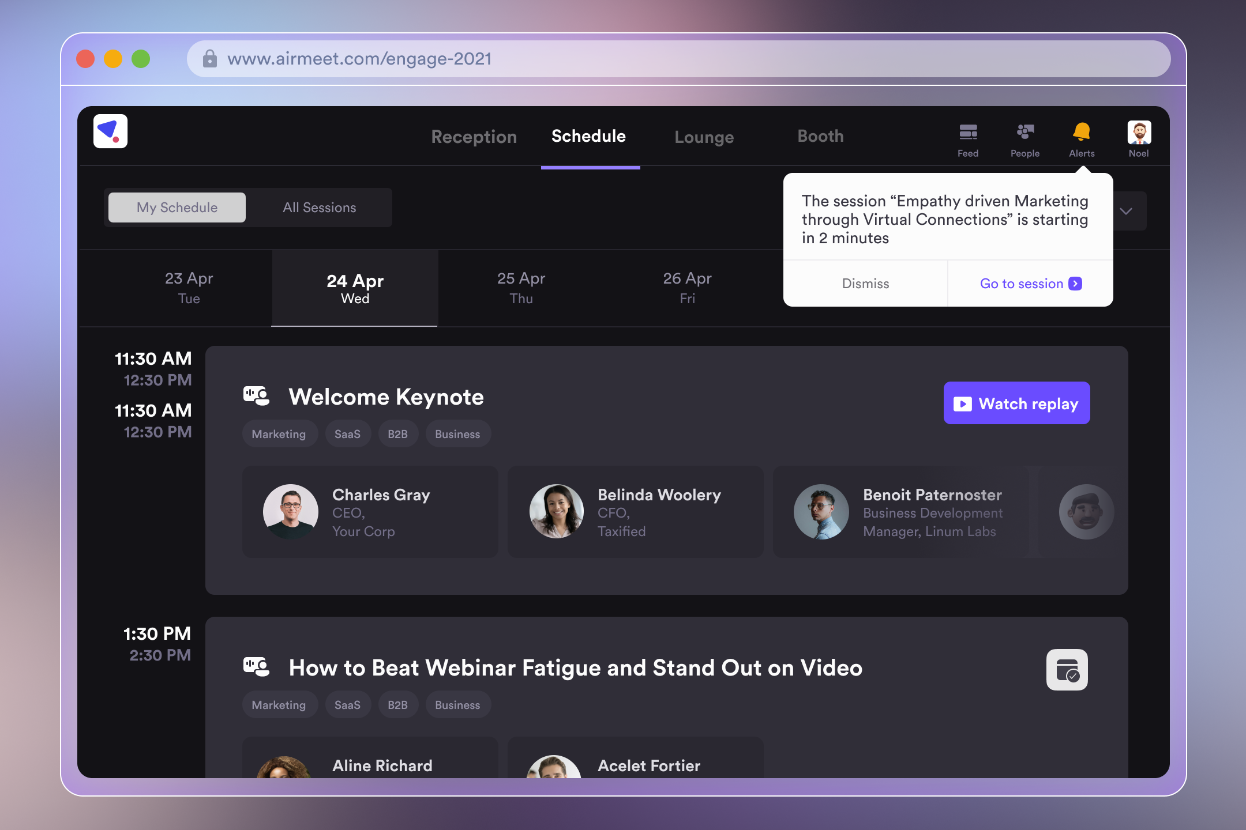Open the Lounge tab
The image size is (1246, 830).
(704, 137)
